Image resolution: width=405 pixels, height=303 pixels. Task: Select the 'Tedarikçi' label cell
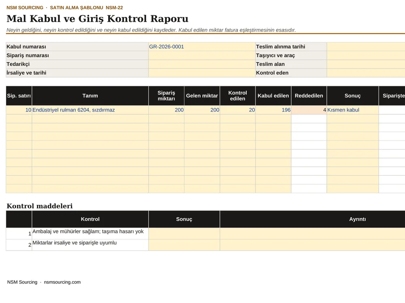(77, 64)
